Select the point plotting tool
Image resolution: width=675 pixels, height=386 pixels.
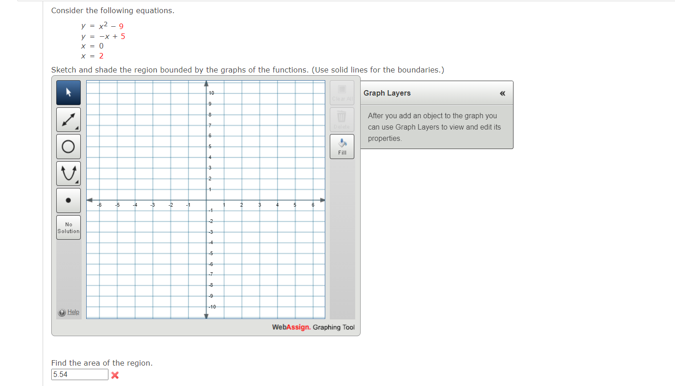[68, 200]
